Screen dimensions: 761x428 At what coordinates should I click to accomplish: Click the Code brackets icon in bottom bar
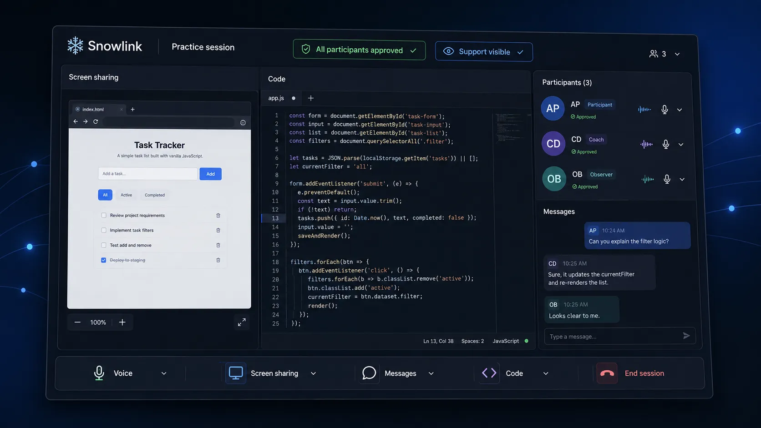[489, 373]
